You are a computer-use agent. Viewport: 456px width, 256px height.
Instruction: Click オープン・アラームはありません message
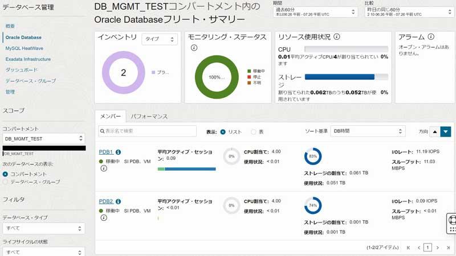coord(424,50)
